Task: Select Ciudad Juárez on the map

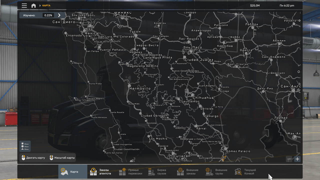Action: [199, 60]
